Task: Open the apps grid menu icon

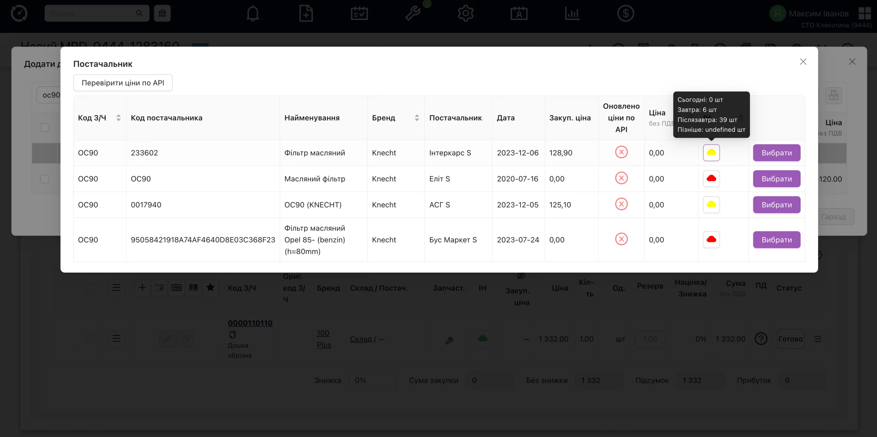Action: (x=865, y=13)
